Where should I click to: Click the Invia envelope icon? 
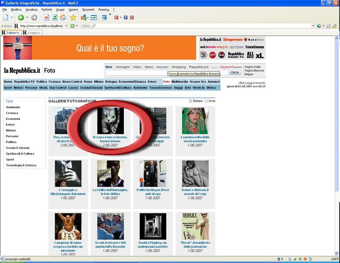tap(207, 101)
